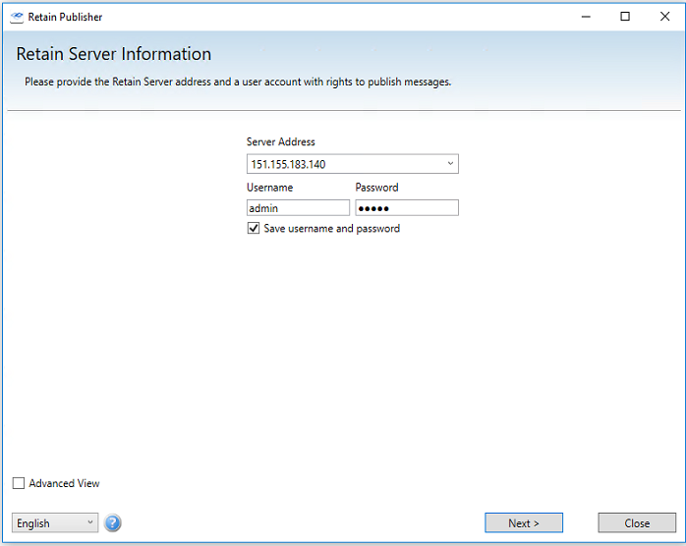Click the Server Address label
The image size is (686, 546).
[x=281, y=142]
